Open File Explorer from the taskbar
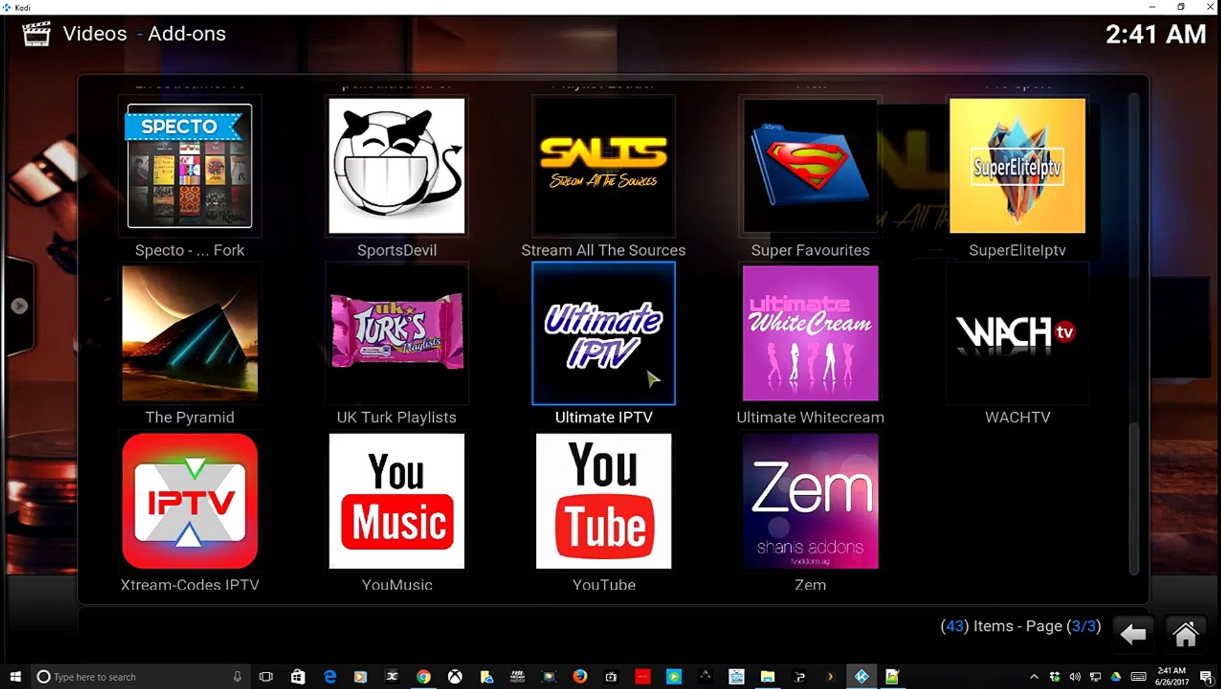The width and height of the screenshot is (1221, 689). (767, 677)
